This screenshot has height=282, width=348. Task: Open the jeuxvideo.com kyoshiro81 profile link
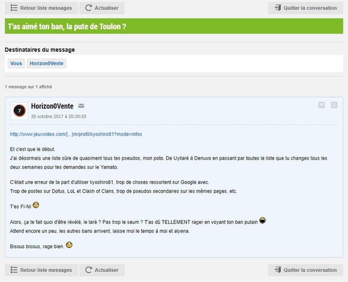pos(76,134)
